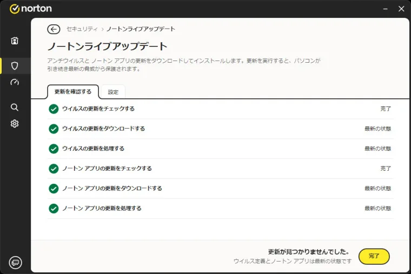
Task: Switch to the 設定 tab
Action: (113, 92)
